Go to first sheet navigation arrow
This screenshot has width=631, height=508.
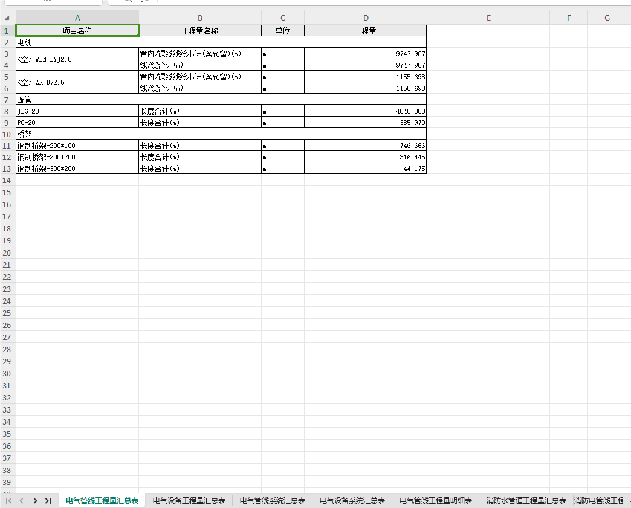point(8,500)
